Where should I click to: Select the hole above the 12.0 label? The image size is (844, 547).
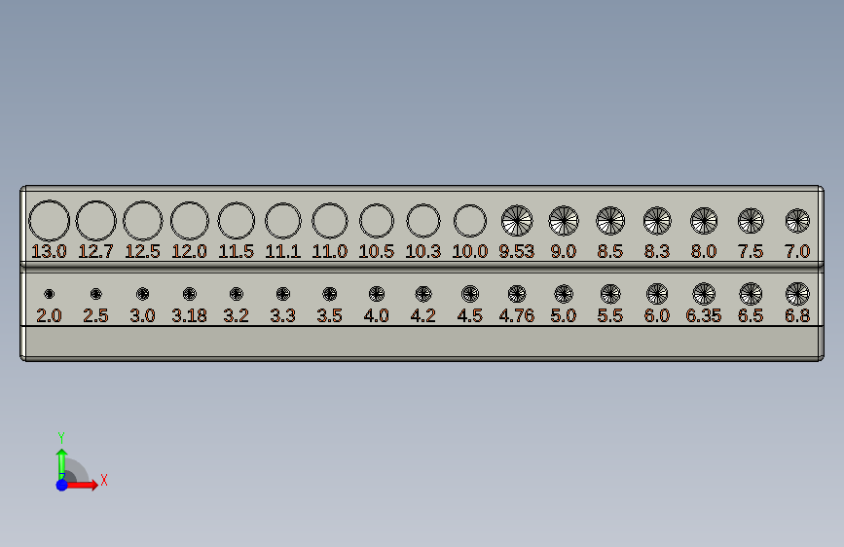[x=190, y=221]
